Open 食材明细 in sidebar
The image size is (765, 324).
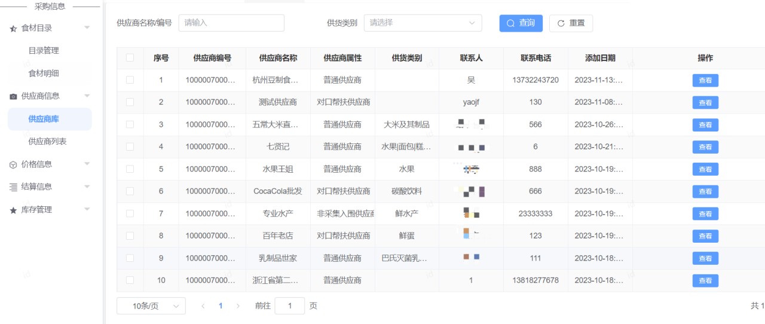pos(44,74)
